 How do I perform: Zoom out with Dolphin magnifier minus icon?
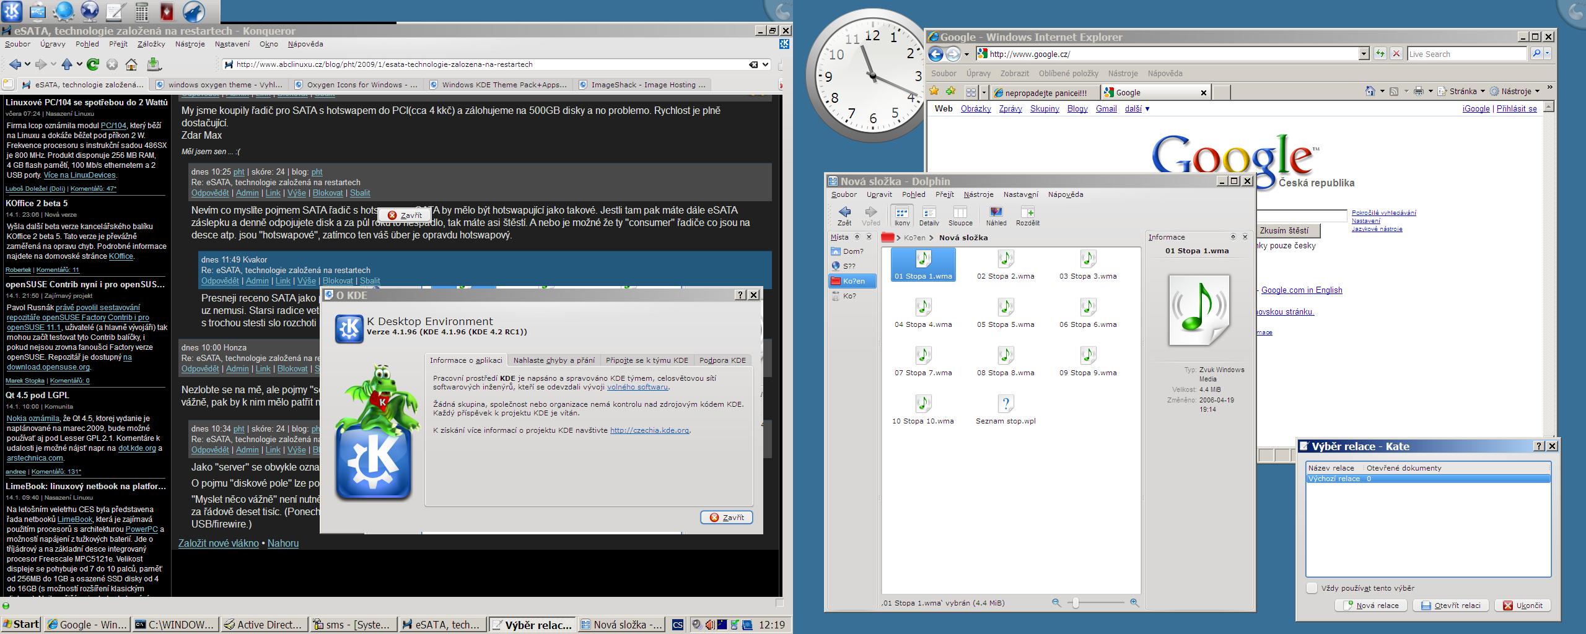point(1056,602)
